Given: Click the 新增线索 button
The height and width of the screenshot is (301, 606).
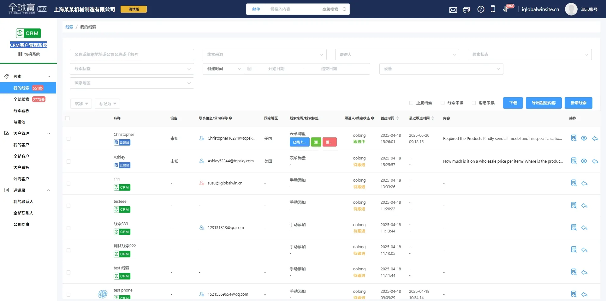Looking at the screenshot, I should tap(578, 103).
